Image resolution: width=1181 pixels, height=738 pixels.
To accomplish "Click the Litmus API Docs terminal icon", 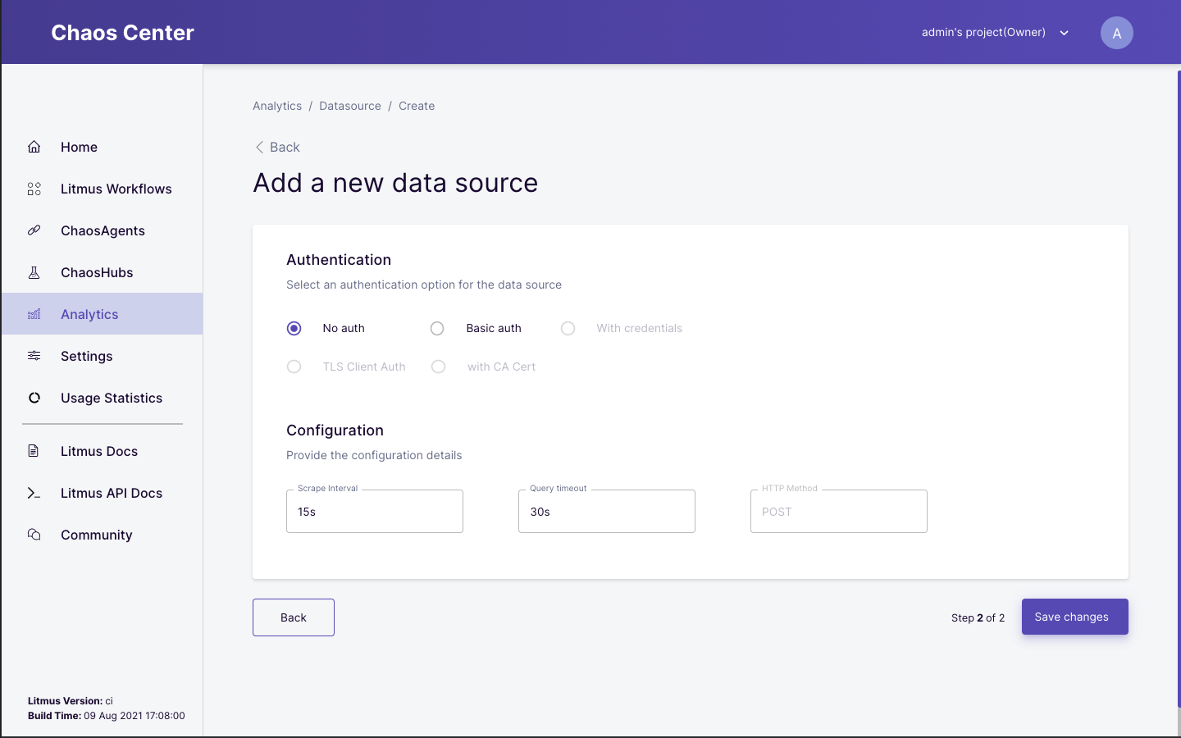I will tap(34, 493).
